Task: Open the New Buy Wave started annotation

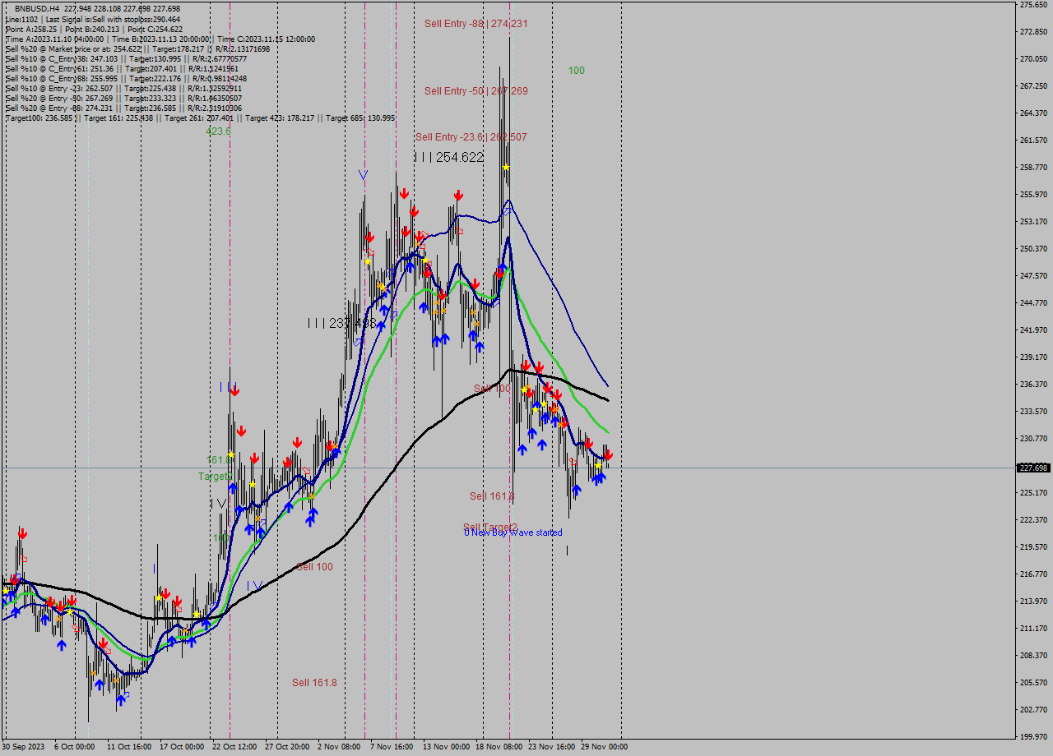Action: 514,532
